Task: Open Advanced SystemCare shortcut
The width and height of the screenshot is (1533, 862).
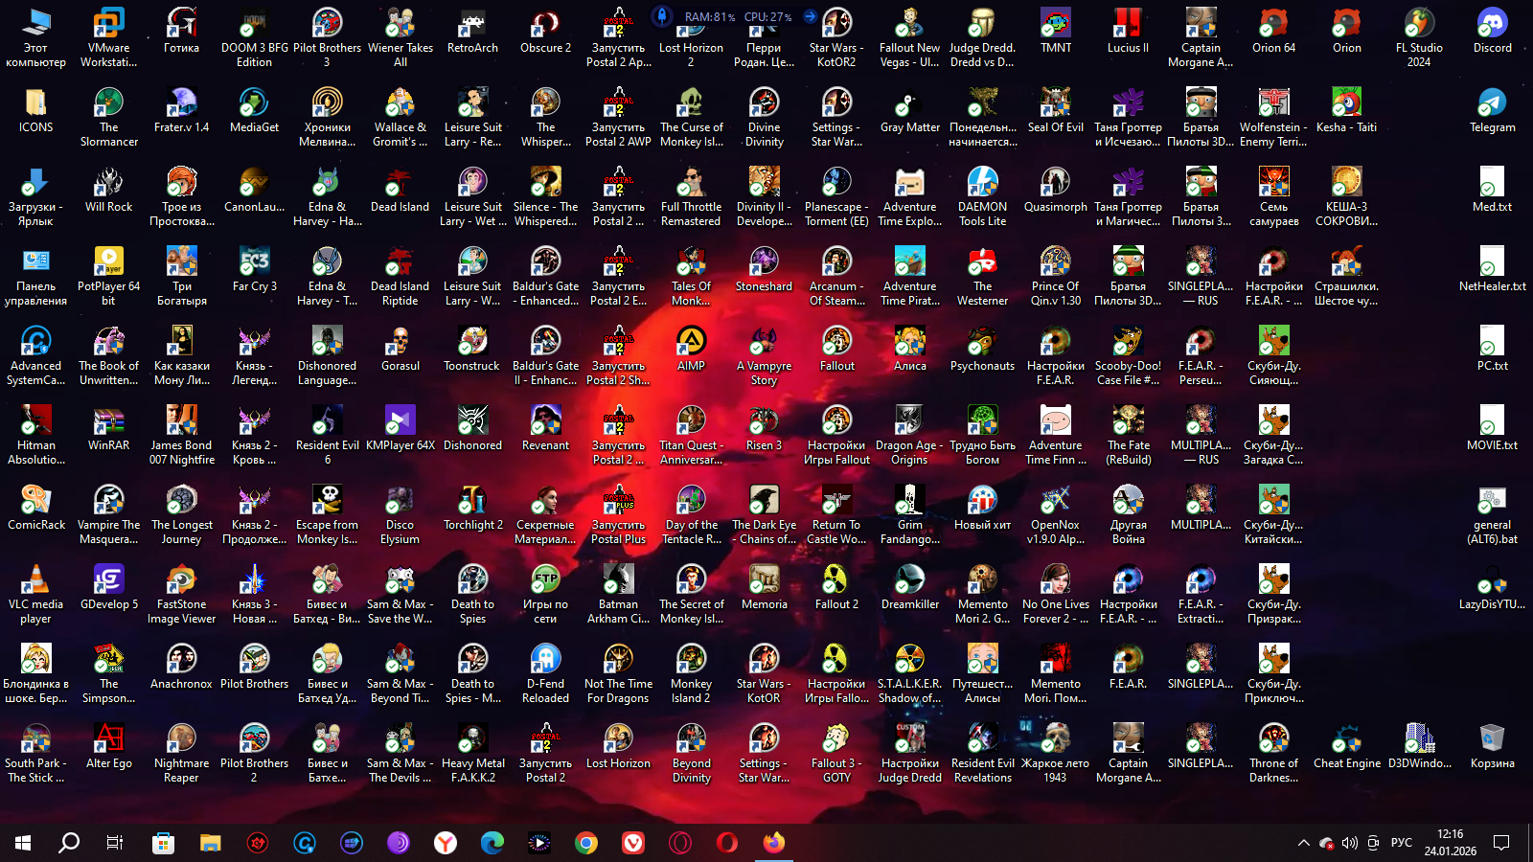Action: point(35,354)
